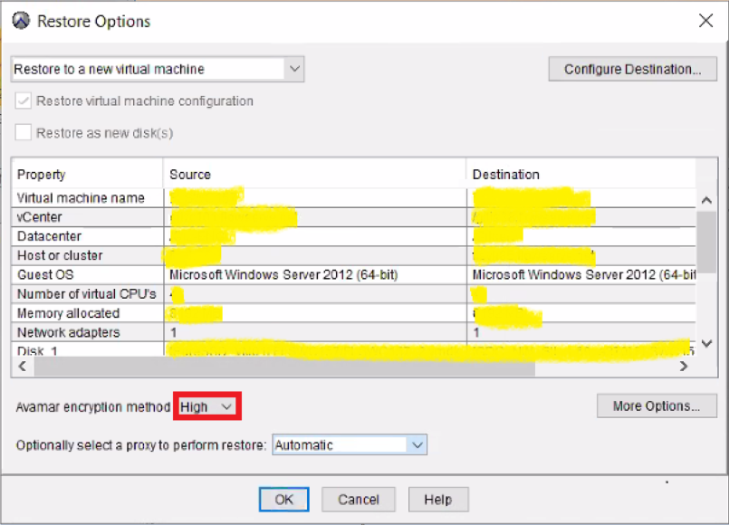Viewport: 729px width, 525px height.
Task: Click the Configure Destination button
Action: 632,69
